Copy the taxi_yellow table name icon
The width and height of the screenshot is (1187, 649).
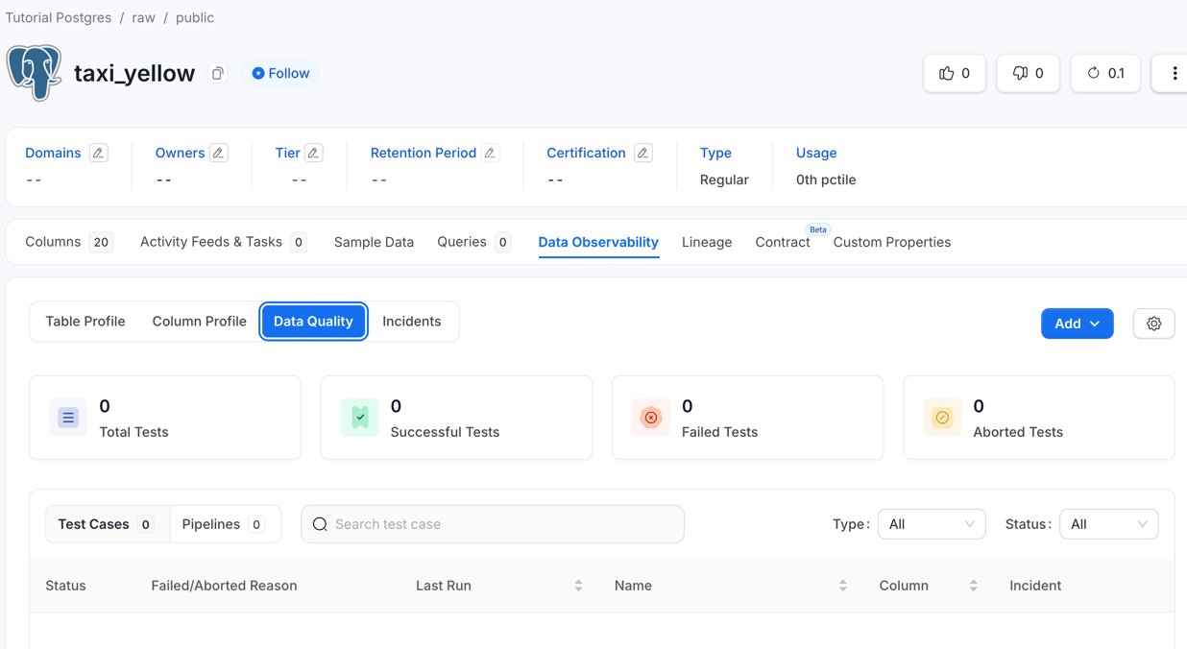pyautogui.click(x=218, y=74)
